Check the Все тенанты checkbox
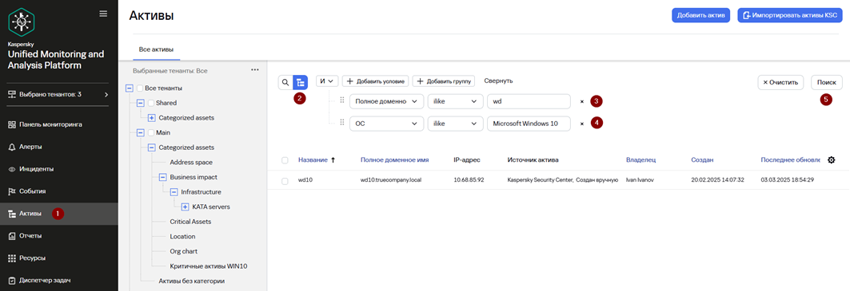The image size is (850, 291). point(140,88)
